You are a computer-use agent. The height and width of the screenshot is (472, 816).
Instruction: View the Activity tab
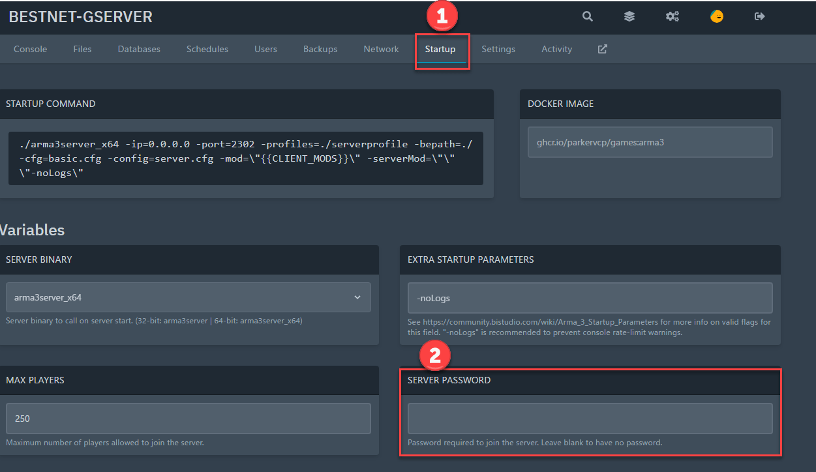(x=556, y=49)
